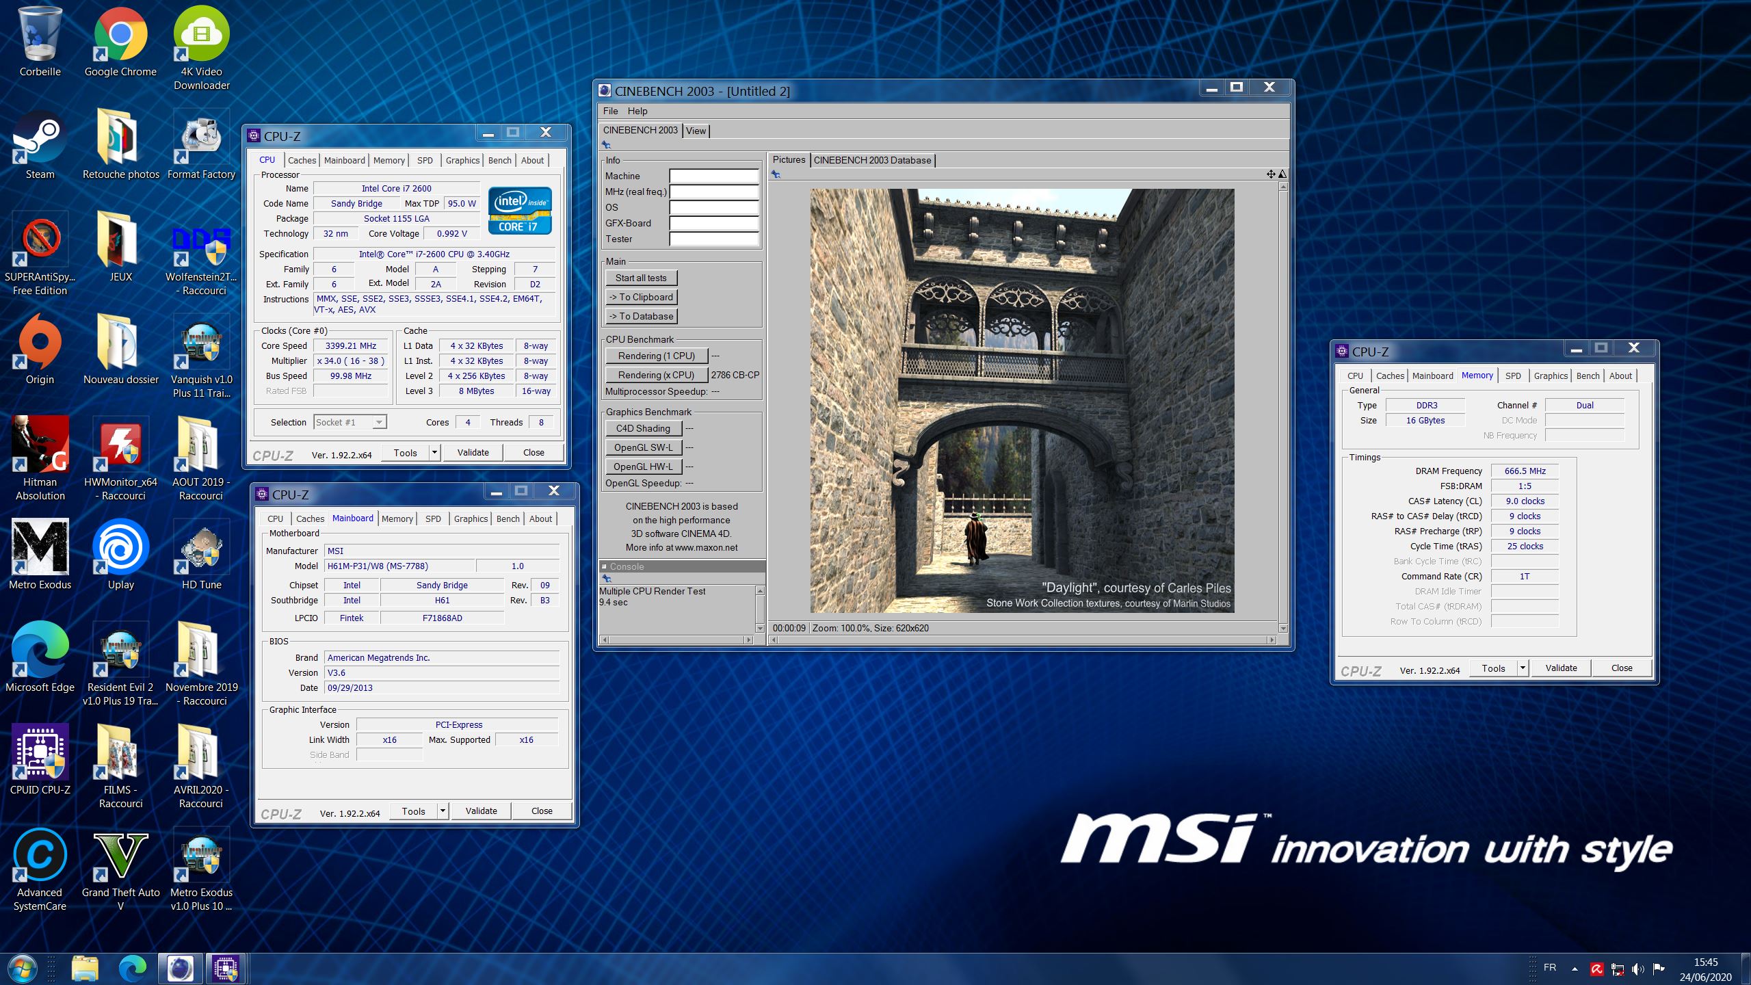
Task: Click the rendered Daylight scene image
Action: tap(1022, 401)
